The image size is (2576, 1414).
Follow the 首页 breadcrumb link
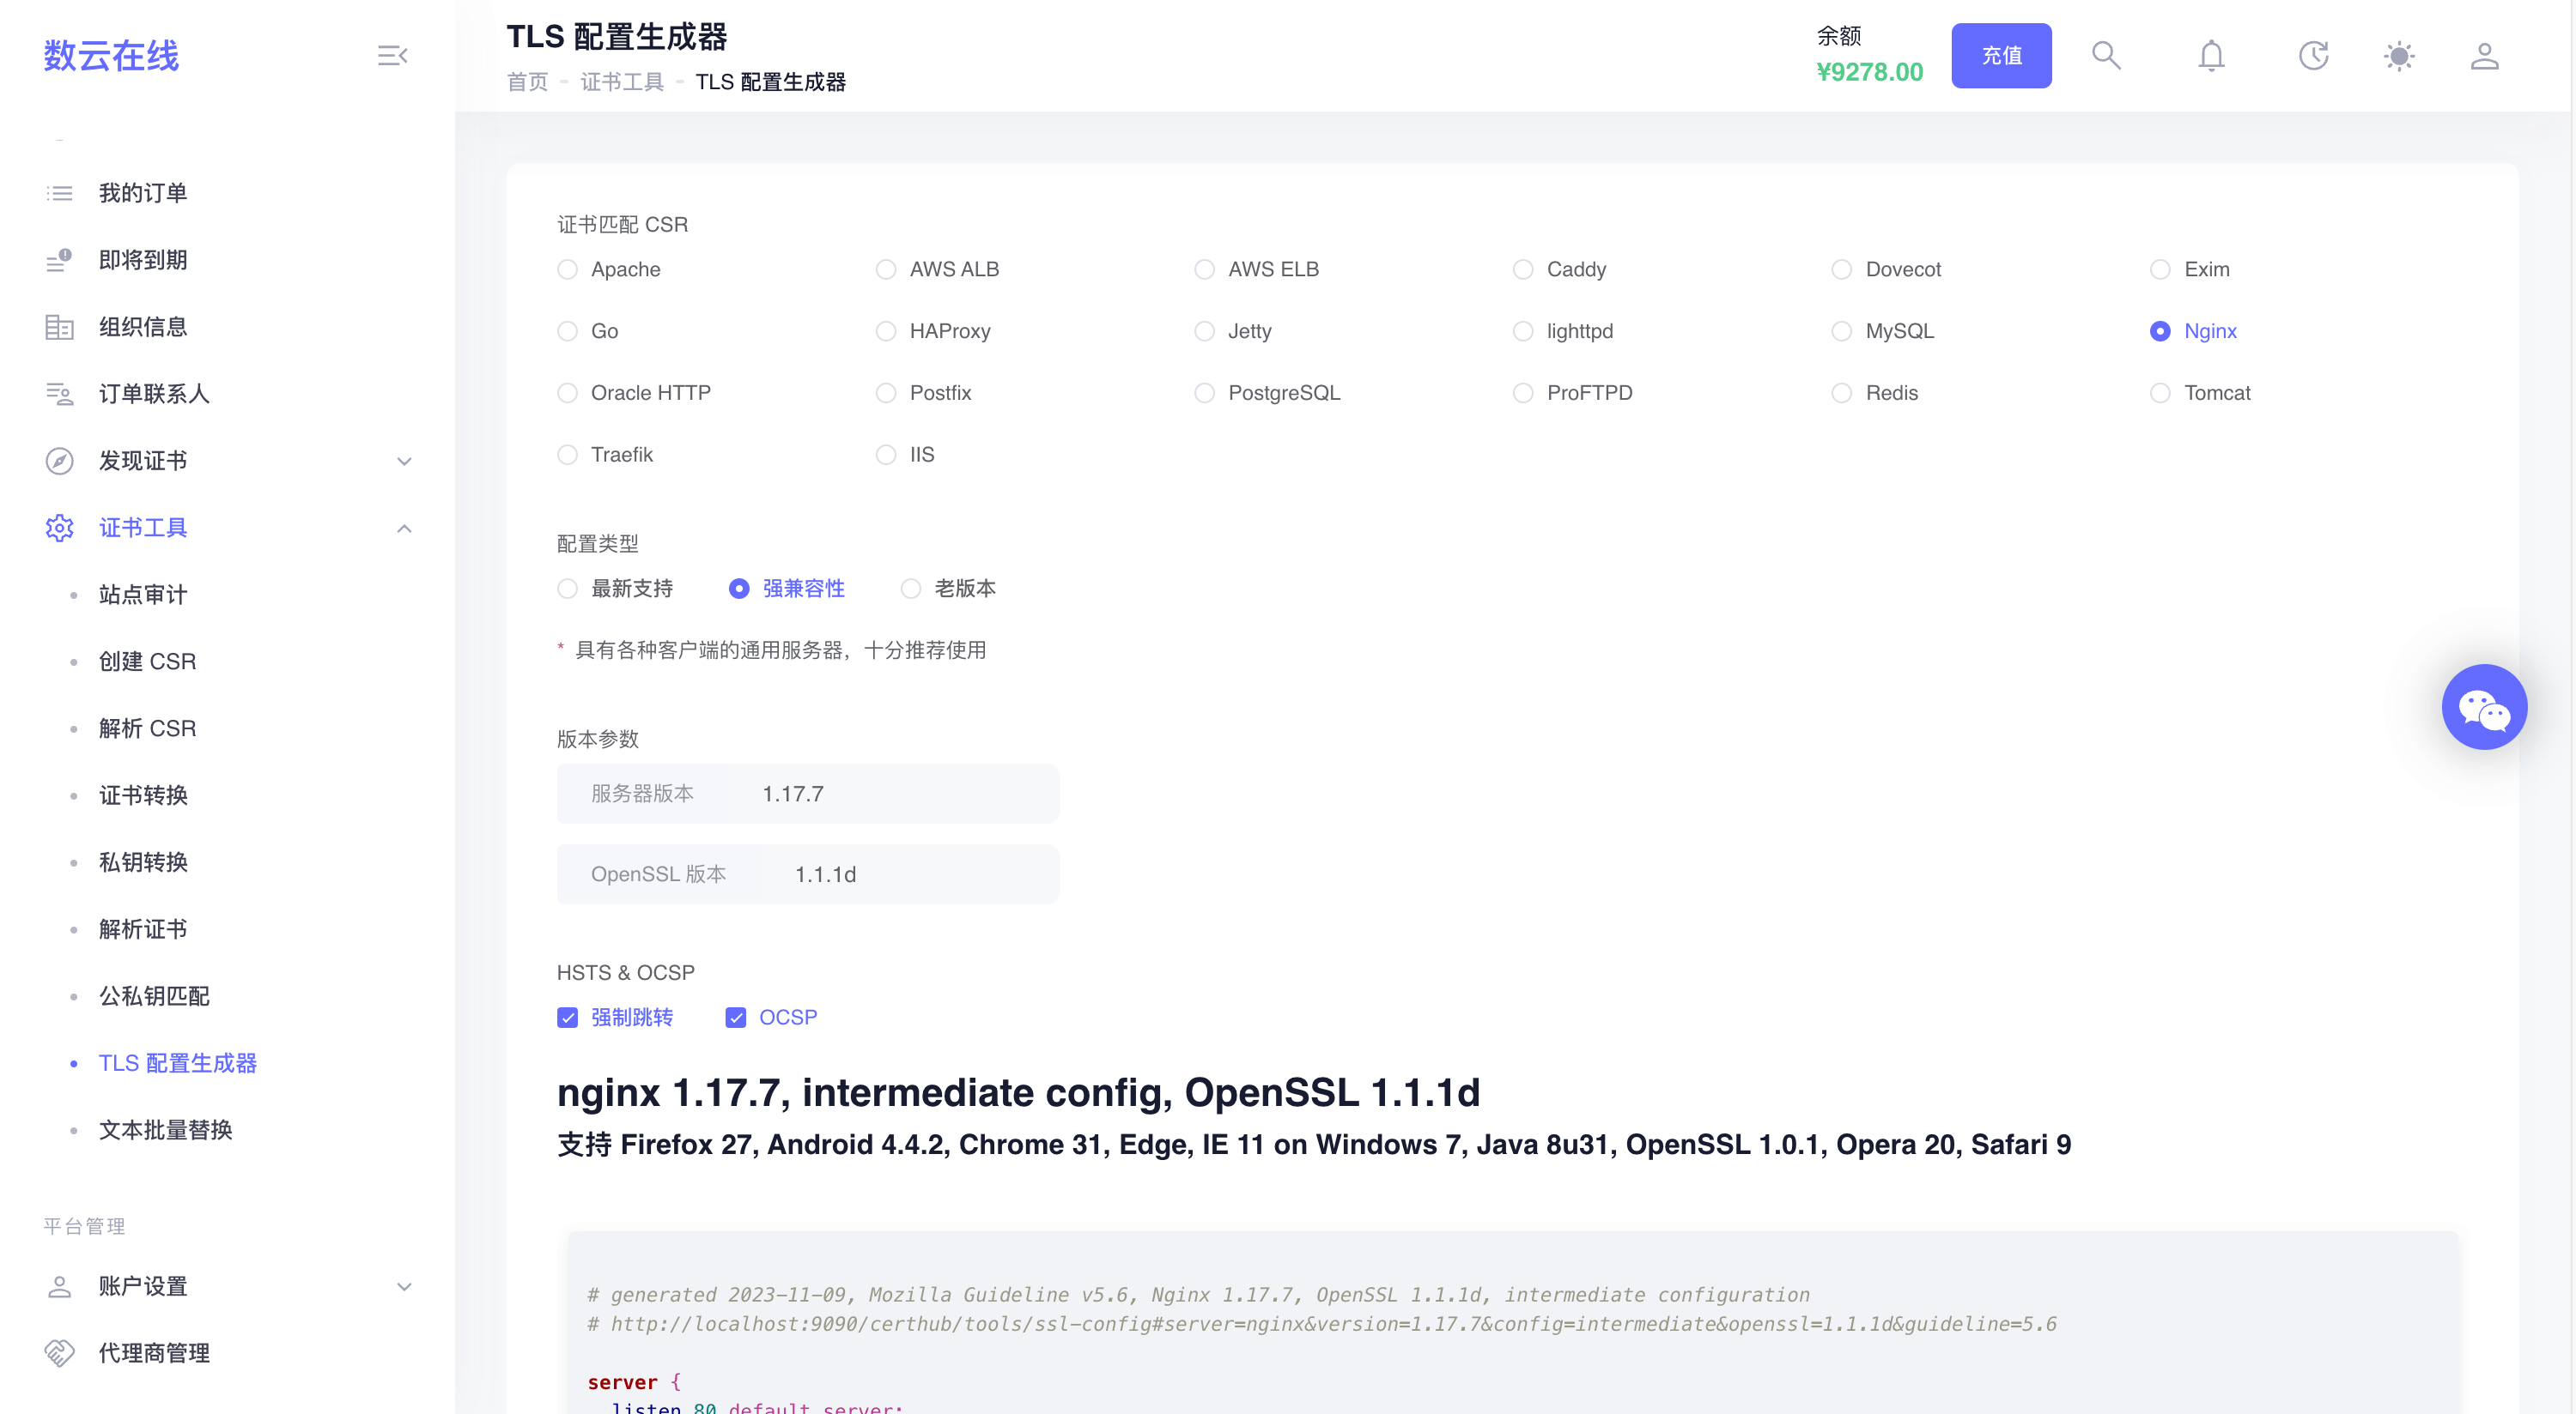coord(527,82)
